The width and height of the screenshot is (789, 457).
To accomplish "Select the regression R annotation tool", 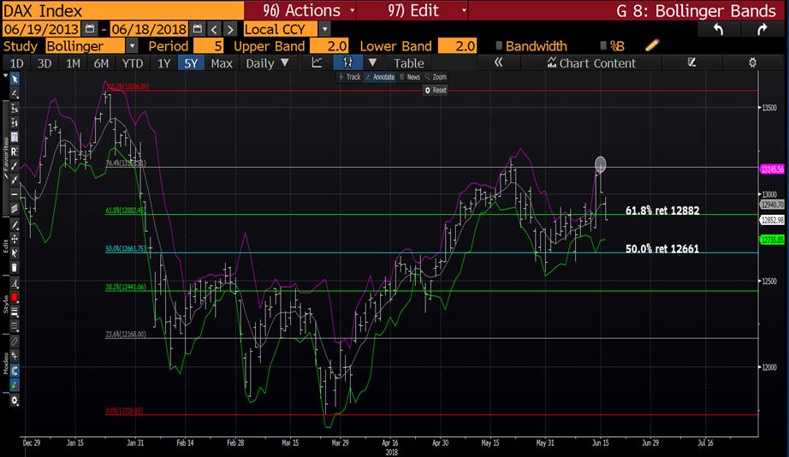I will coord(15,151).
